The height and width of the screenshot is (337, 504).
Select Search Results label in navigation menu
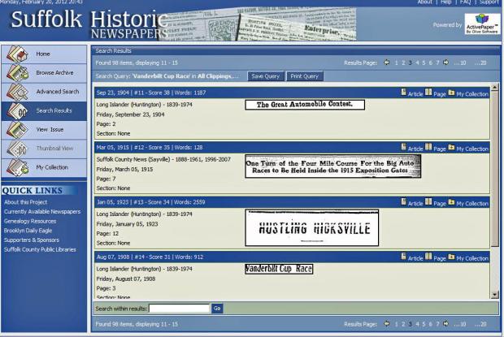coord(54,110)
